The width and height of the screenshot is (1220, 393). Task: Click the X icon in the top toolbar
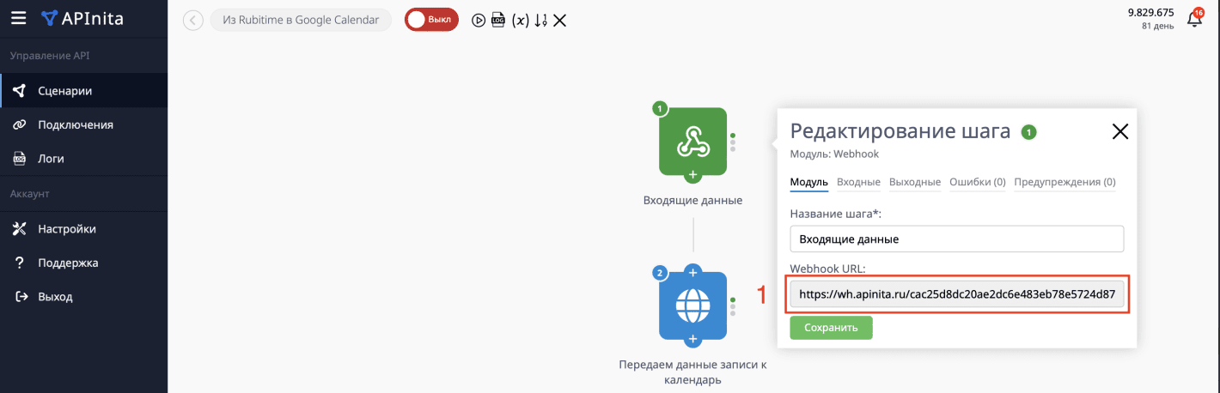[x=559, y=20]
